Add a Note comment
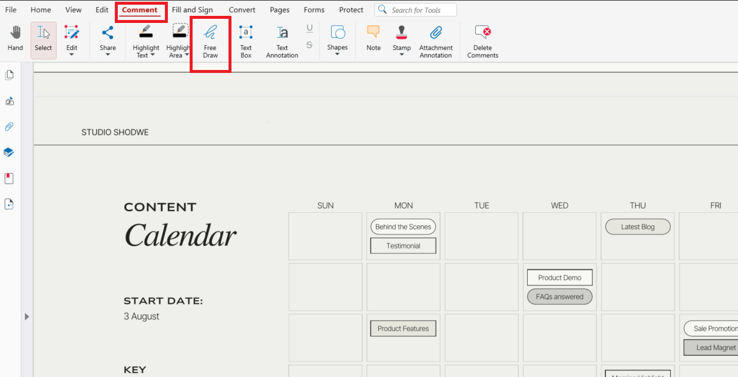The width and height of the screenshot is (738, 377). (373, 40)
